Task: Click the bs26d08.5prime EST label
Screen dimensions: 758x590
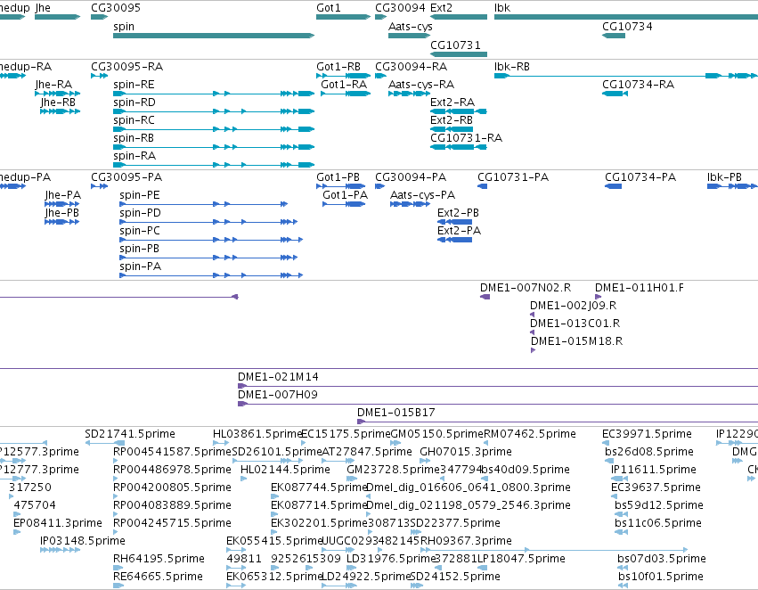Action: pyautogui.click(x=648, y=452)
